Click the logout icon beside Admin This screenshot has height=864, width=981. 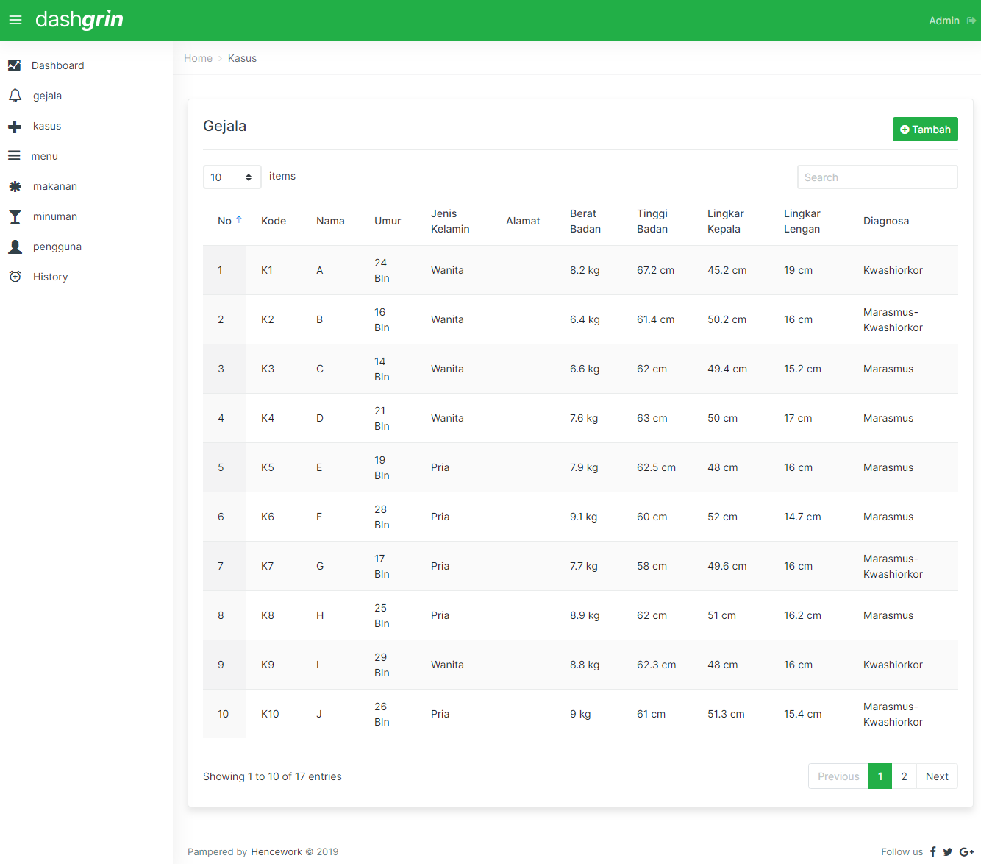point(971,21)
